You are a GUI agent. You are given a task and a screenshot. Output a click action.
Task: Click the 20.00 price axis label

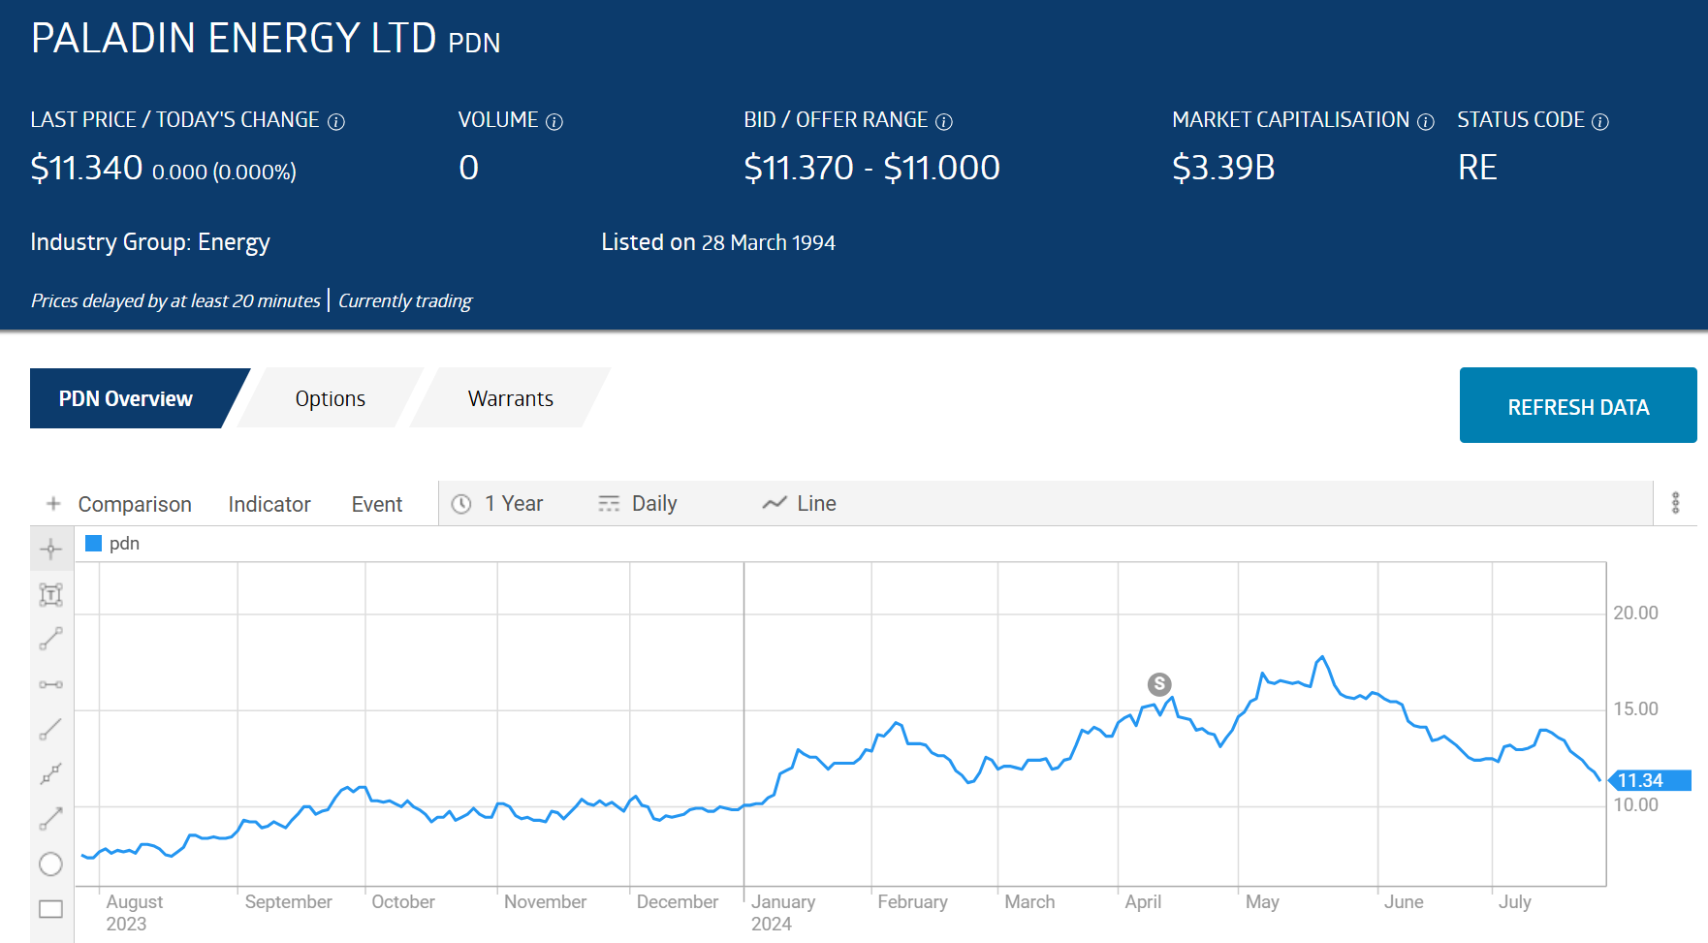(1635, 613)
